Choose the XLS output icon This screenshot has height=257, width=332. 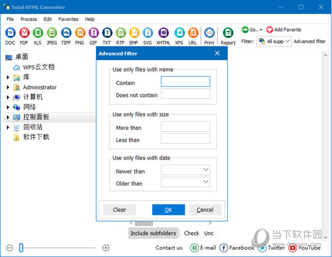coord(38,33)
